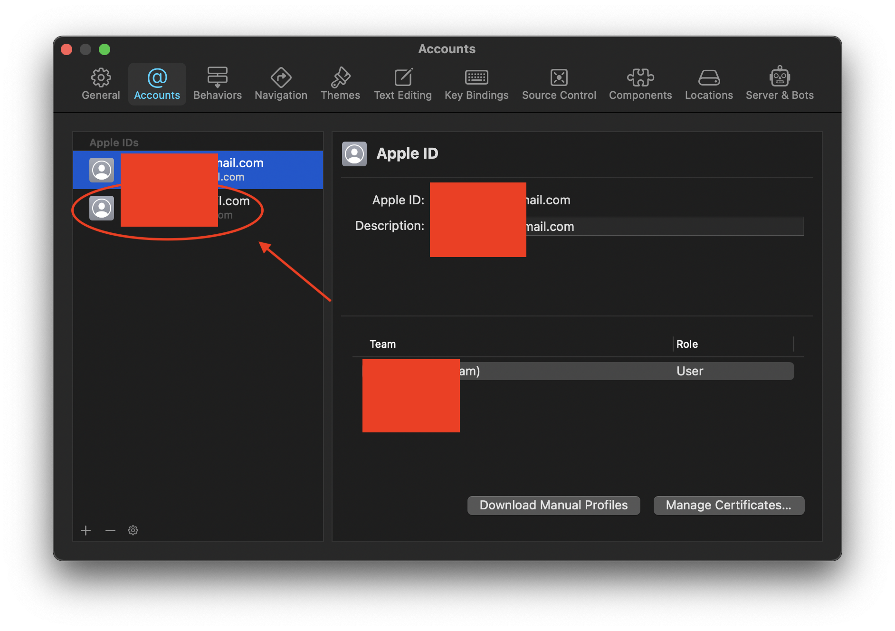Screen dimensions: 895x631
Task: Open the General preferences tab
Action: click(101, 84)
